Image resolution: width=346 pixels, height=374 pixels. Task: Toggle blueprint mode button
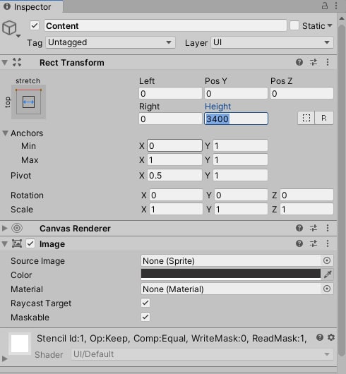point(306,118)
